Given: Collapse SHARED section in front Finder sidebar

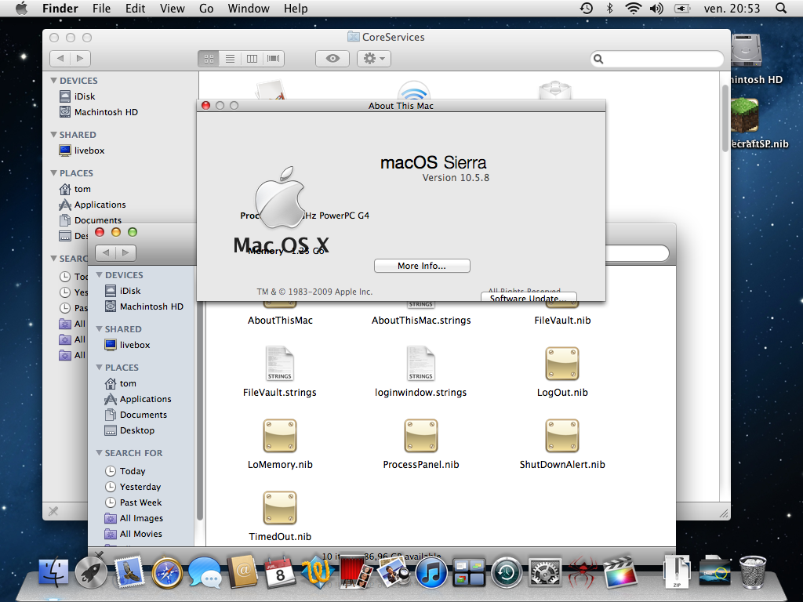Looking at the screenshot, I should click(100, 328).
